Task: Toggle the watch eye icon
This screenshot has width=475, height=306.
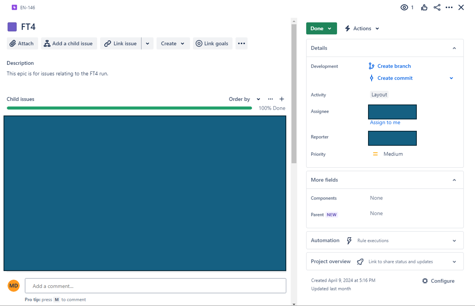Action: 404,7
